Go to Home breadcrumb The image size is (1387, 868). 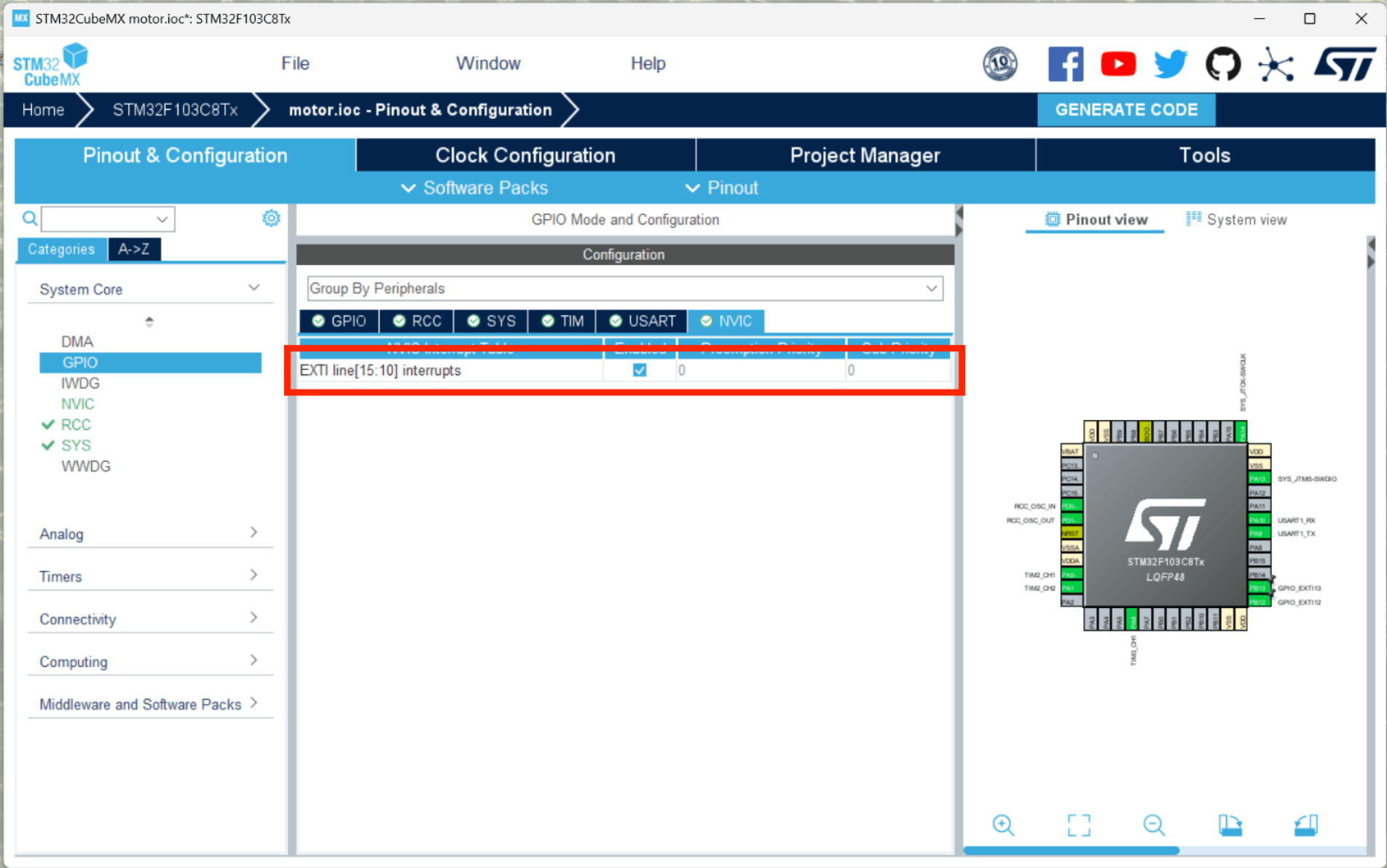click(43, 110)
